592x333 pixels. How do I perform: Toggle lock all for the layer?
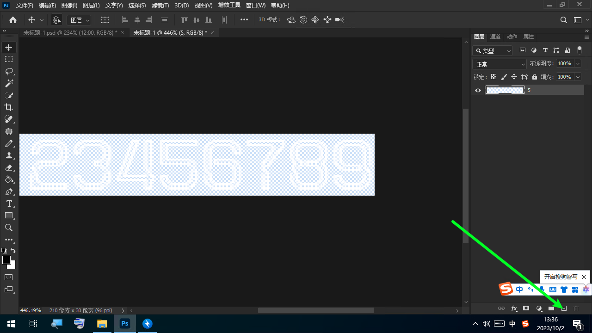[x=535, y=77]
